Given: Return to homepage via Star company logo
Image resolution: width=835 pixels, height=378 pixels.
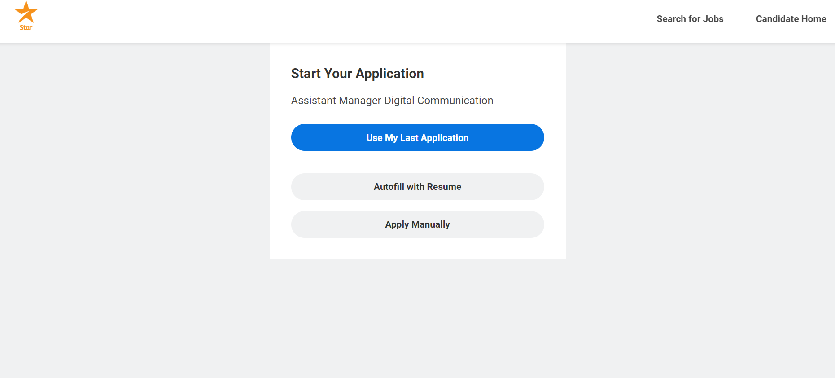Looking at the screenshot, I should 26,16.
